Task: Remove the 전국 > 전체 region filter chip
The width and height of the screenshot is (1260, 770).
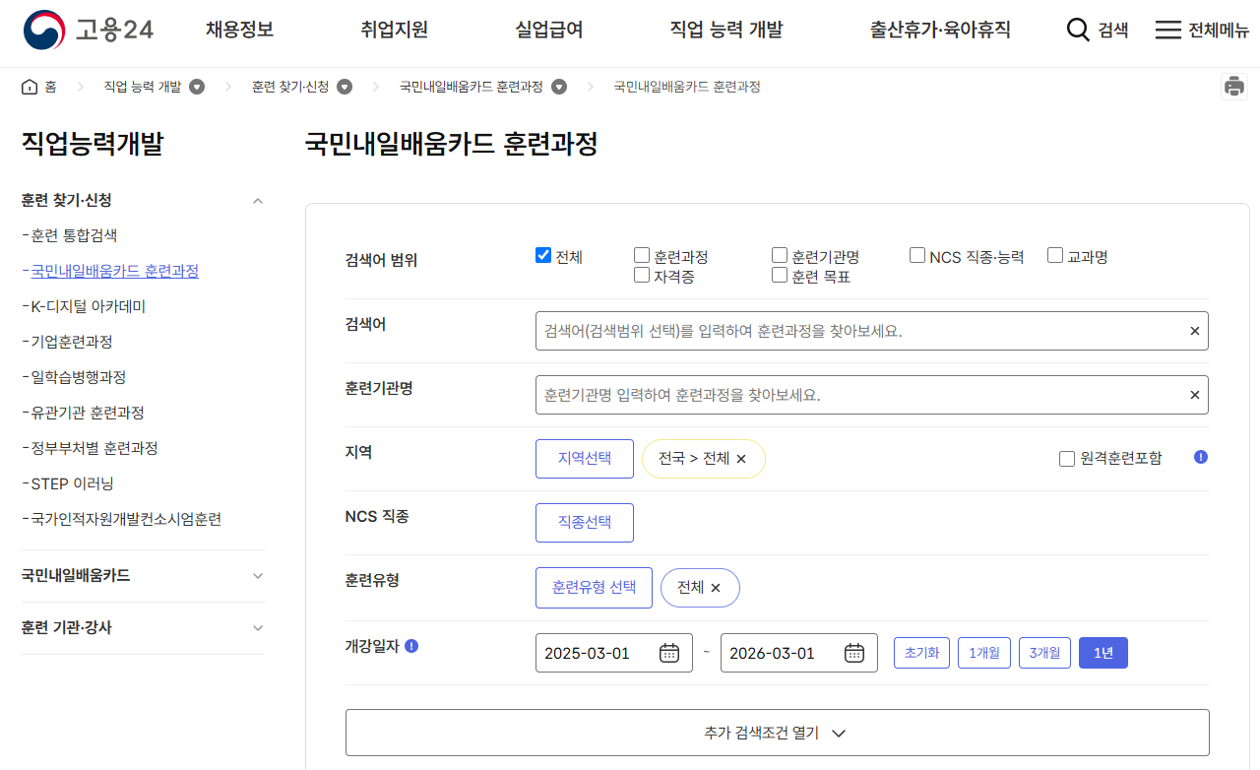Action: [740, 458]
